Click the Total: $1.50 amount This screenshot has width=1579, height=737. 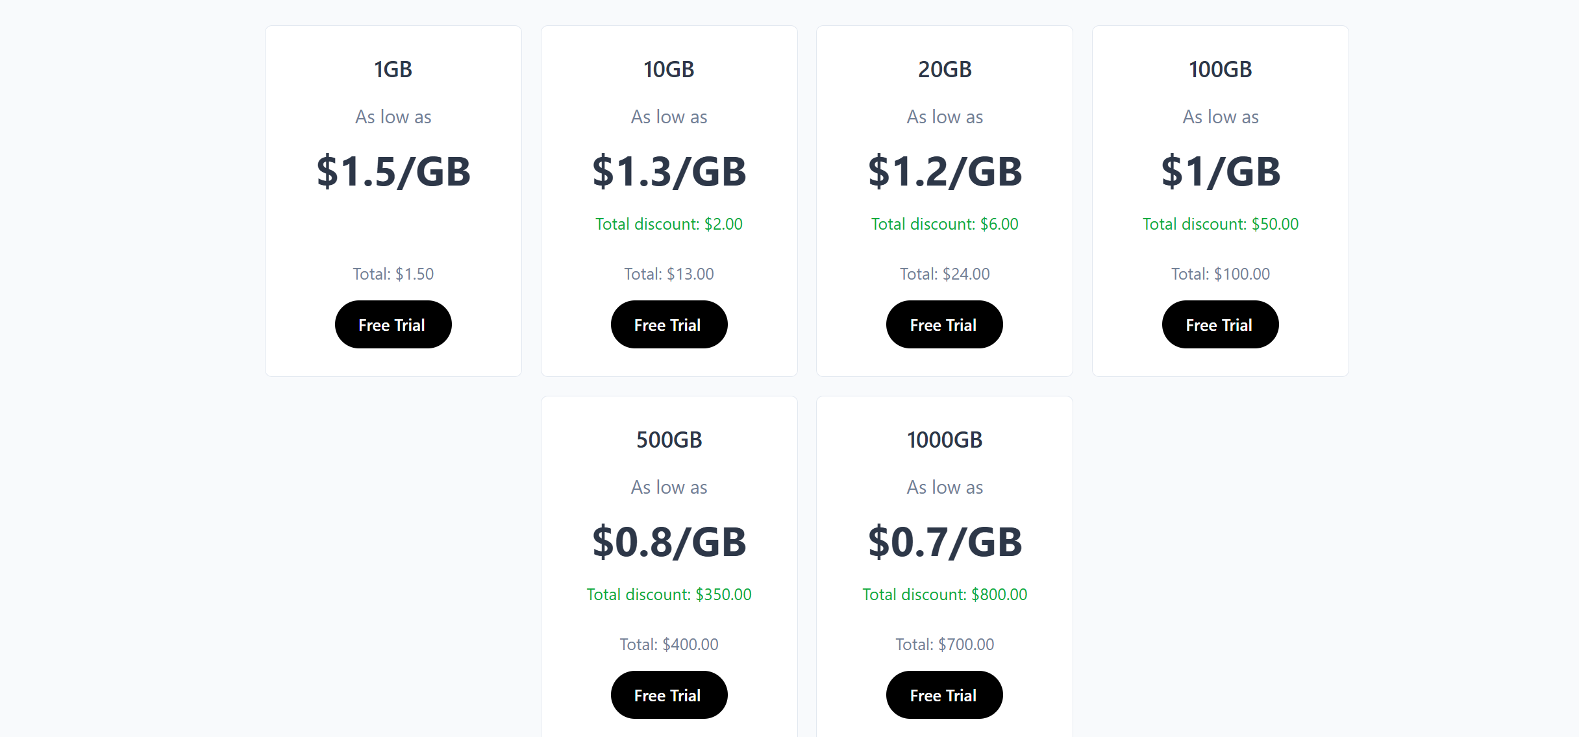(x=393, y=274)
